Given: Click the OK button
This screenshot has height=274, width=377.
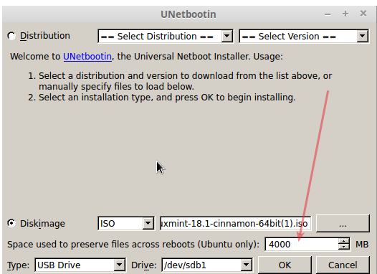Looking at the screenshot, I should tap(285, 265).
